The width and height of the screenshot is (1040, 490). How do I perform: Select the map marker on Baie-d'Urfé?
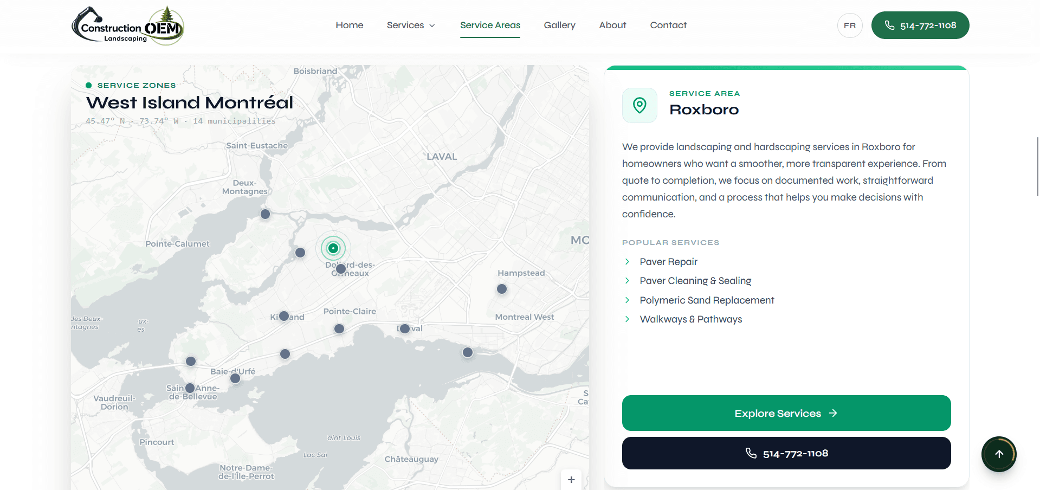point(235,378)
